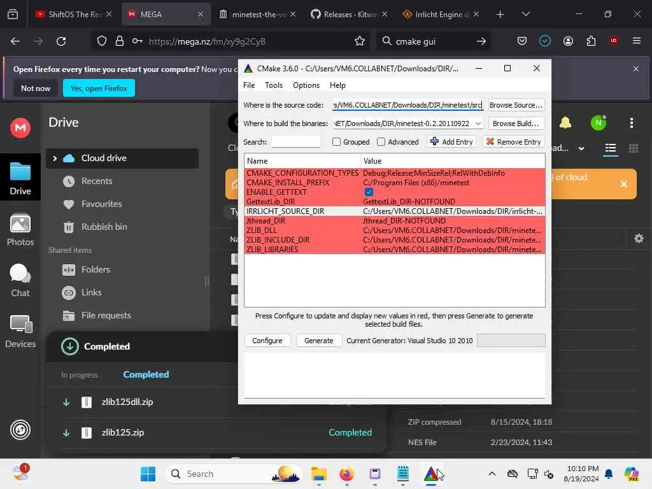Click Not now on Firefox prompt
652x489 pixels.
pos(36,88)
